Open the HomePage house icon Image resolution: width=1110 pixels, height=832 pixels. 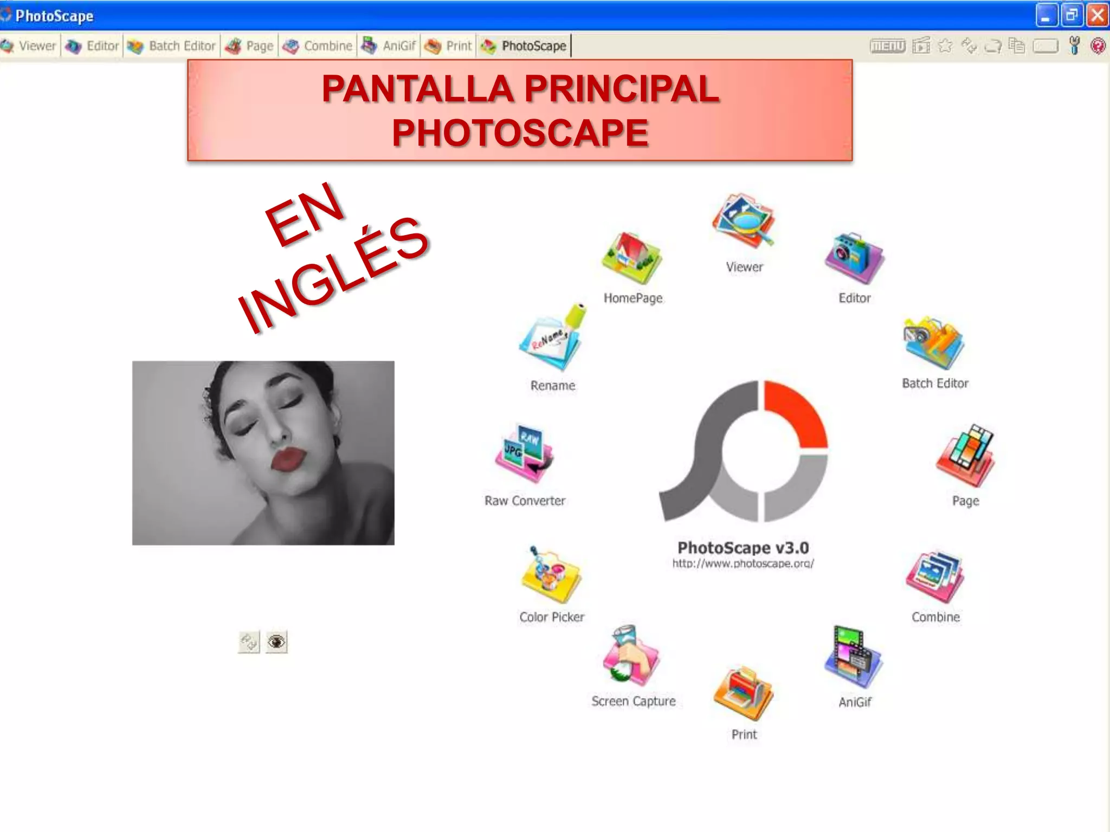click(x=632, y=258)
